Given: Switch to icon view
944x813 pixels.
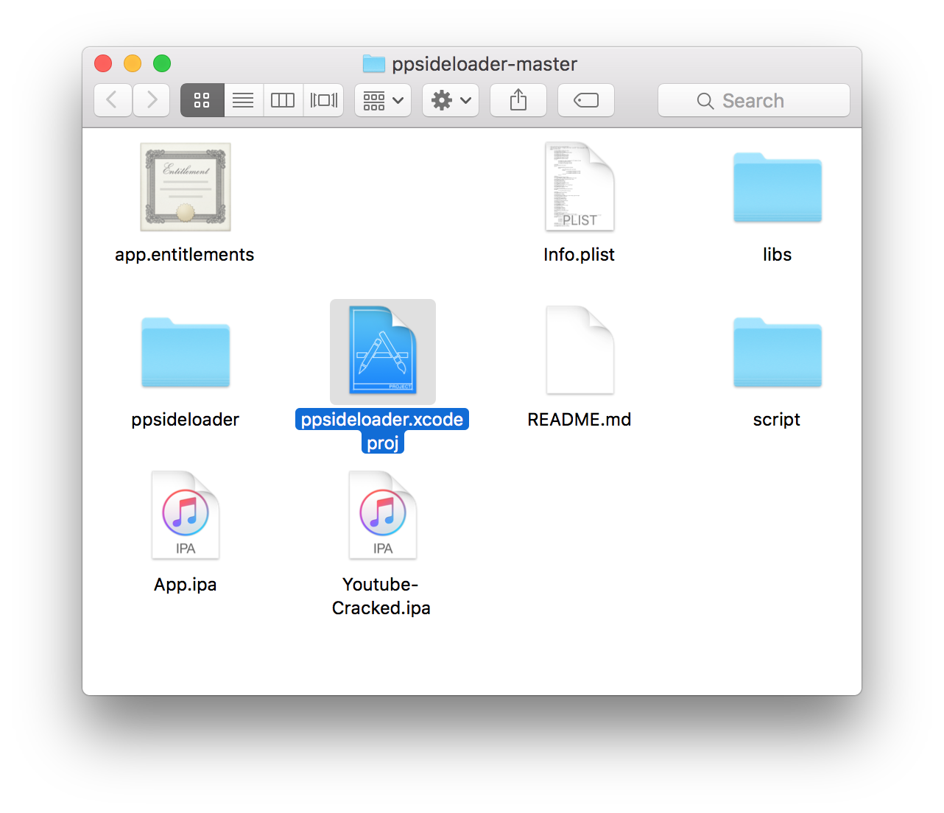Looking at the screenshot, I should [x=202, y=100].
